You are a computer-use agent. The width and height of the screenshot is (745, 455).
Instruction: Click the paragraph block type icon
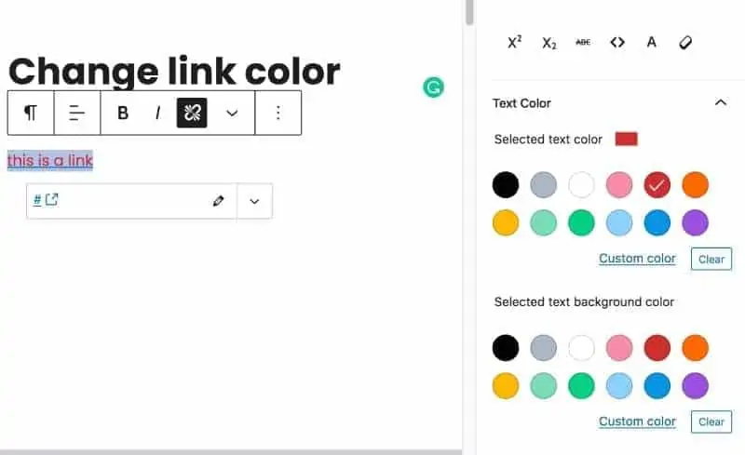pyautogui.click(x=31, y=113)
